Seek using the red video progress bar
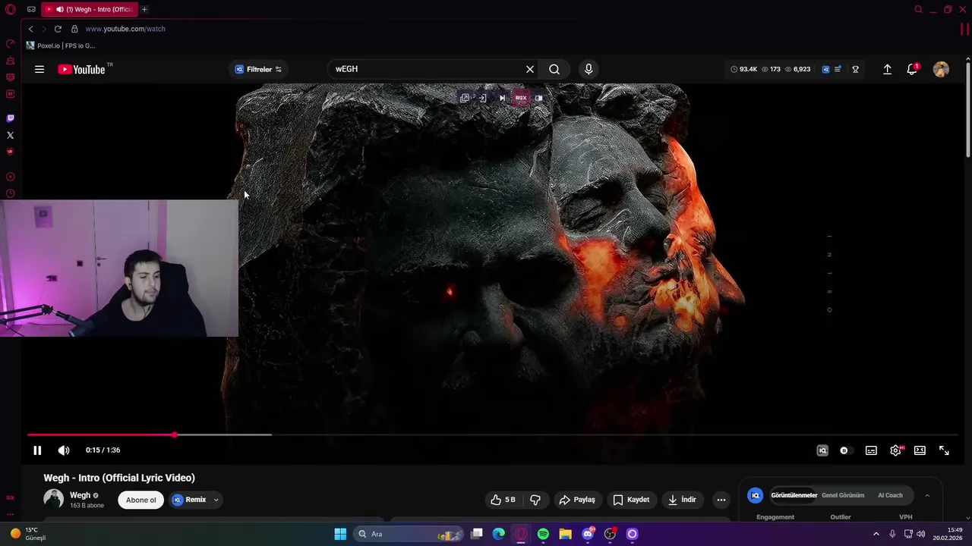 pyautogui.click(x=492, y=435)
